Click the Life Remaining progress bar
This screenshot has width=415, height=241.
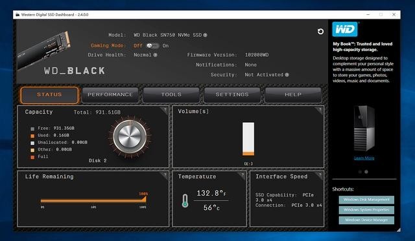coord(93,200)
